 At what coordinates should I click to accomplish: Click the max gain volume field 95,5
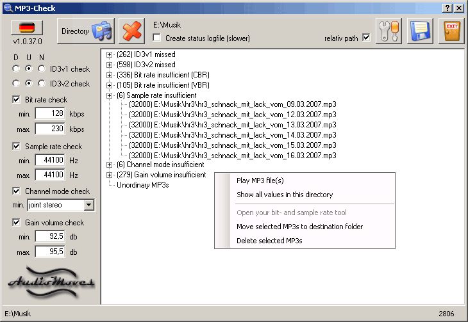pyautogui.click(x=50, y=252)
